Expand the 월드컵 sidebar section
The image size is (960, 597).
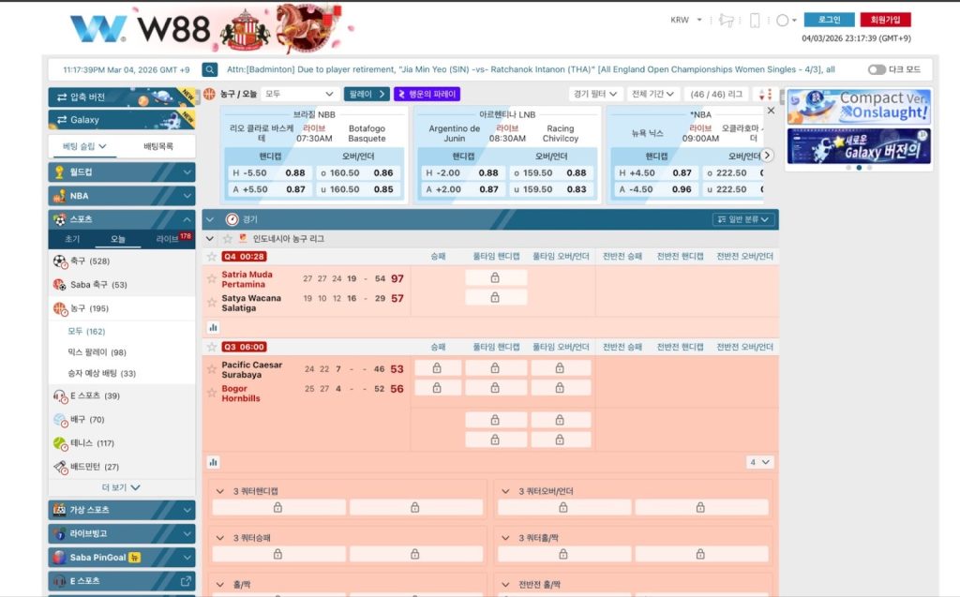coord(122,172)
